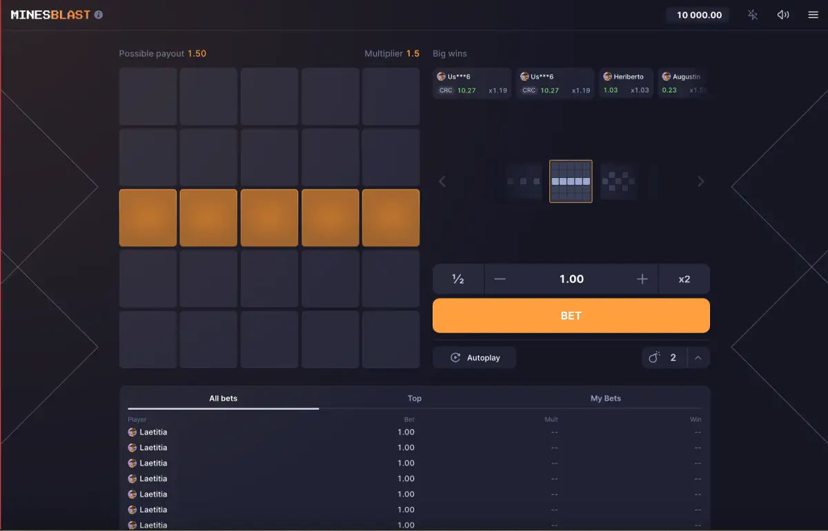Double the bet using x2

(684, 279)
